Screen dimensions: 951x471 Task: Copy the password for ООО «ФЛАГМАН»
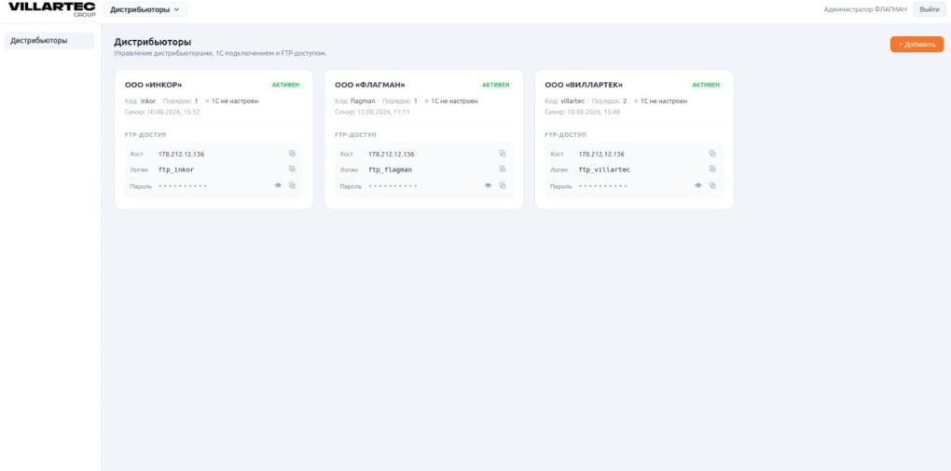click(503, 186)
